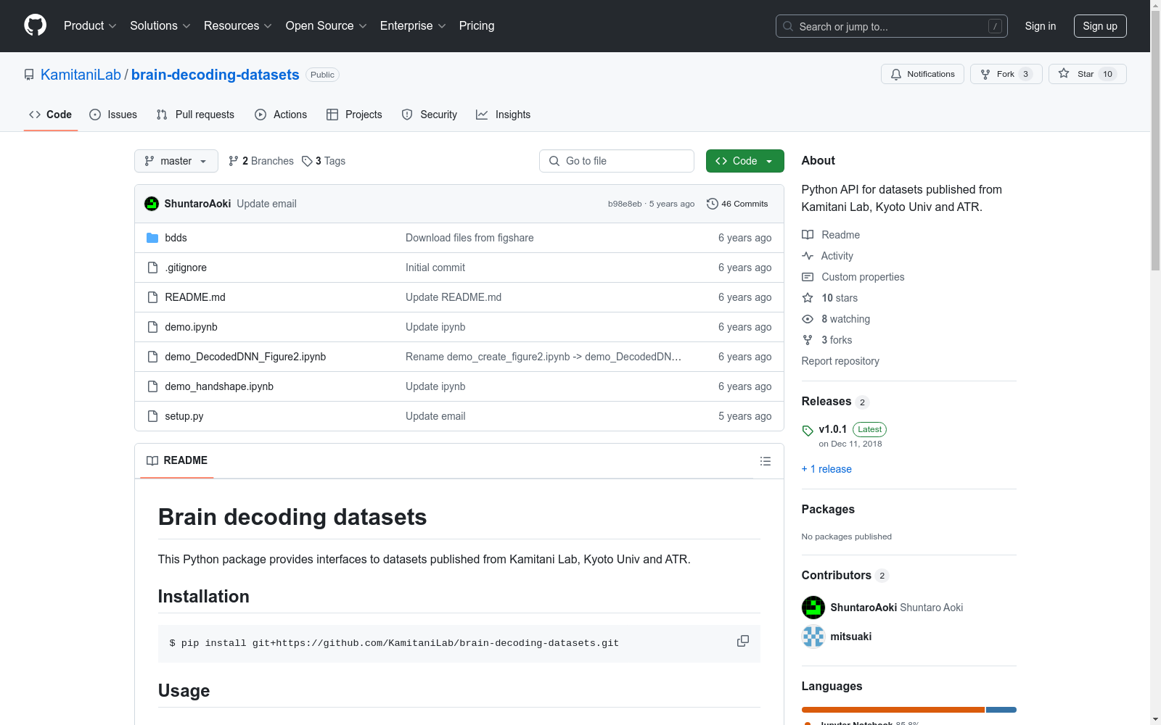Open the mitsuaki contributor name link
The image size is (1161, 725).
pyautogui.click(x=851, y=637)
